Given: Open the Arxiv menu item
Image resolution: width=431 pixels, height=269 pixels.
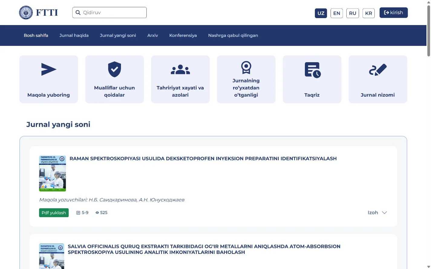Looking at the screenshot, I should click(x=153, y=35).
